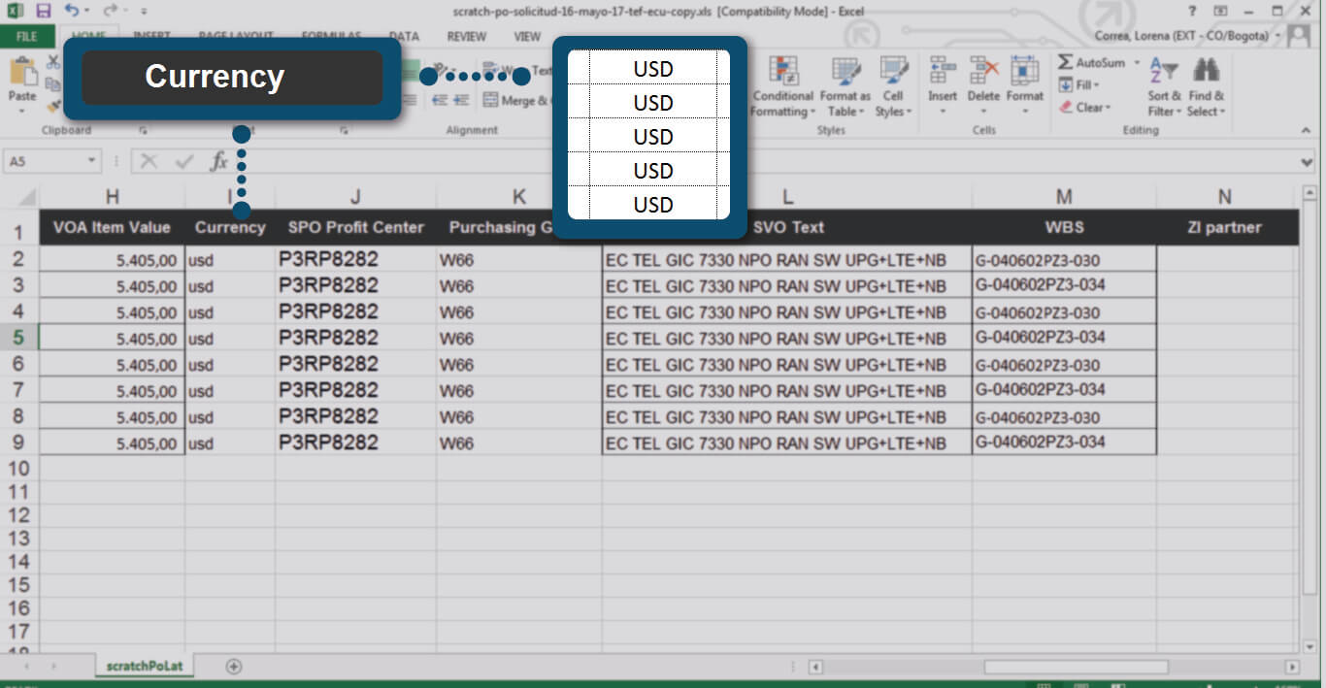Viewport: 1326px width, 688px height.
Task: Click the Insert Function fx icon
Action: click(x=219, y=161)
